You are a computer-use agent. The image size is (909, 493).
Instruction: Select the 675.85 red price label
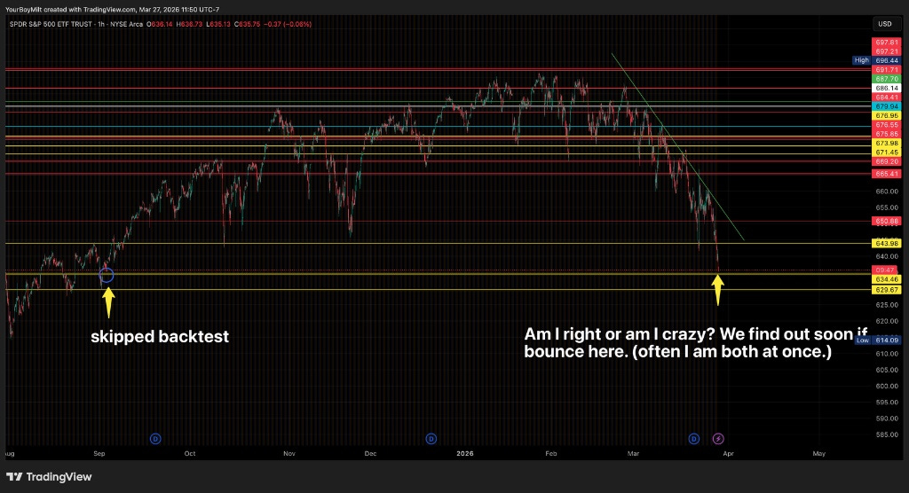[887, 134]
